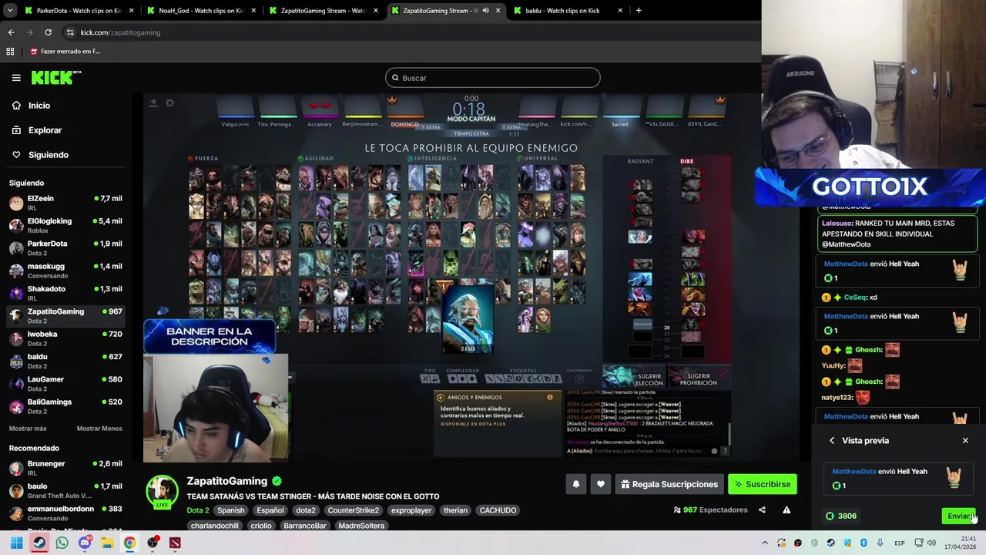Click MatthewDota username in preview
The width and height of the screenshot is (986, 555).
(x=854, y=471)
